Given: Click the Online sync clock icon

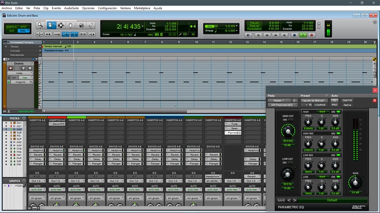Looking at the screenshot, I should click(x=248, y=35).
